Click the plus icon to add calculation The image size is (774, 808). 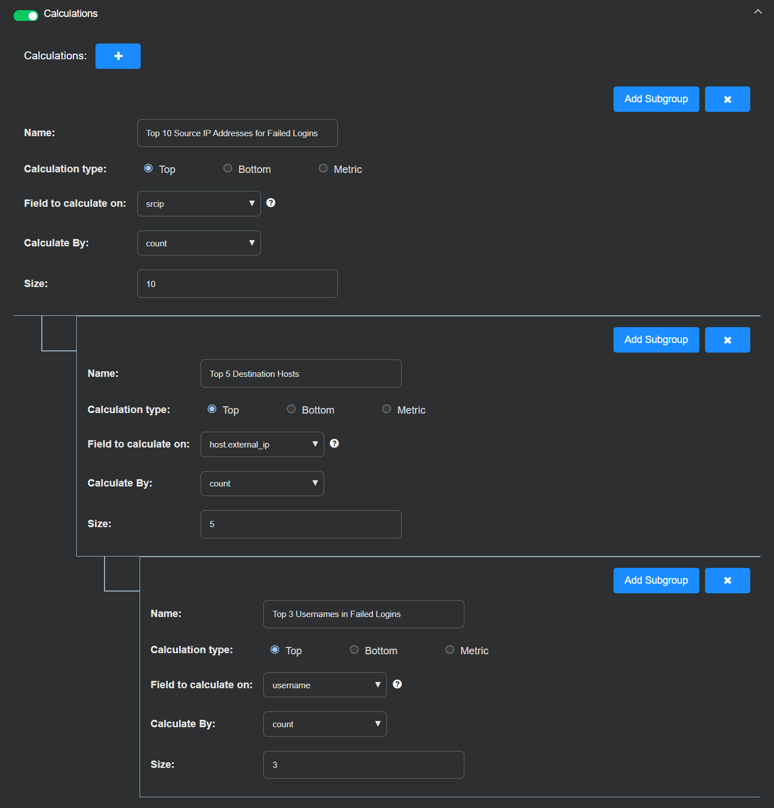(x=118, y=56)
